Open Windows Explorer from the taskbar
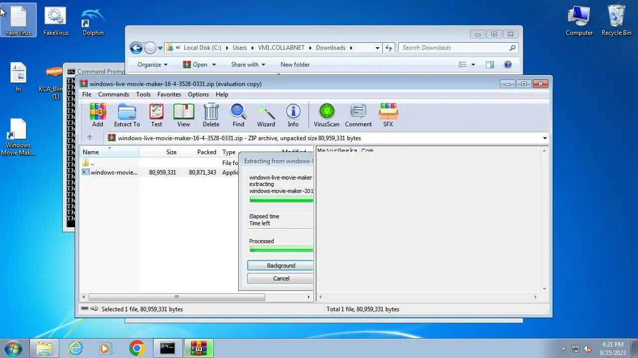The height and width of the screenshot is (358, 638). pos(44,348)
